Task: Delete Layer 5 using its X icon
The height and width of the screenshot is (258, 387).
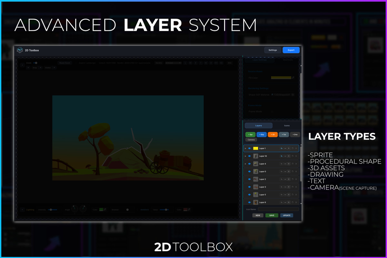Action: click(296, 195)
